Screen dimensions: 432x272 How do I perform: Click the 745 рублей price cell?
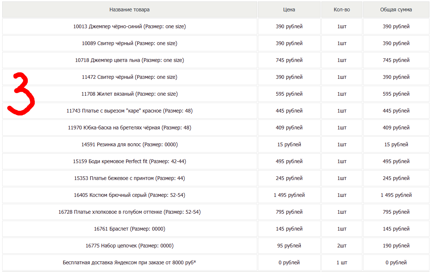289,60
